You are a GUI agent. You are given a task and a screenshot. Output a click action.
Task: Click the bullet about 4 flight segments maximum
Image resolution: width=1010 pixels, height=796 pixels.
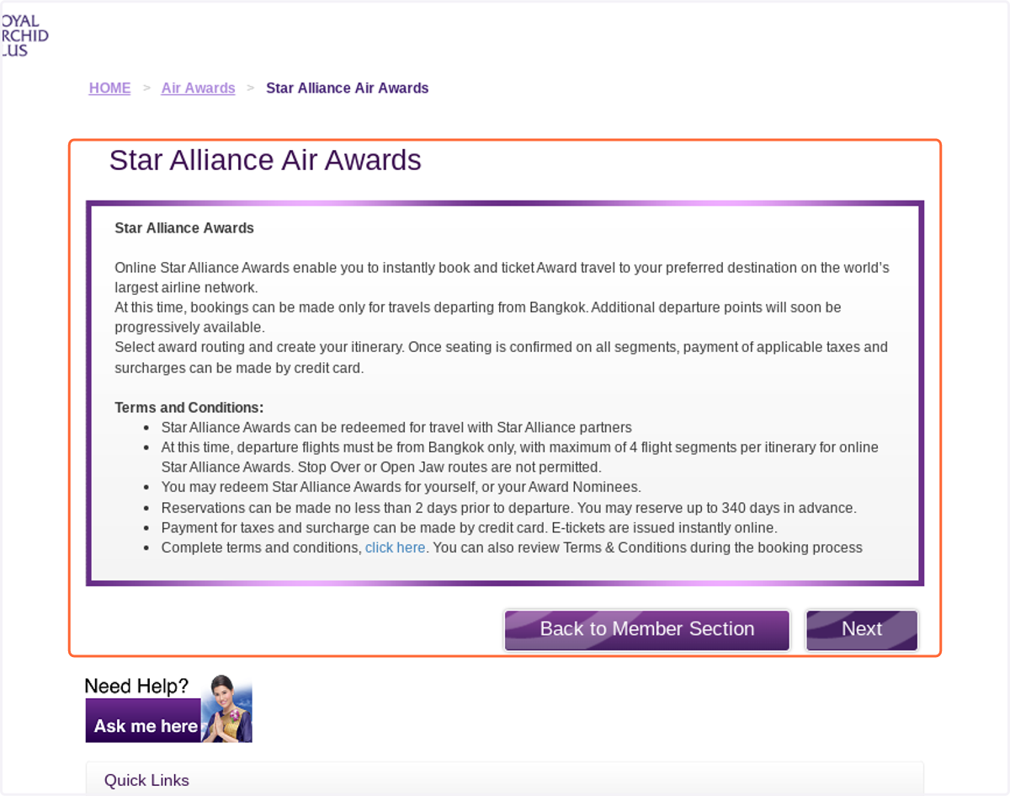519,457
